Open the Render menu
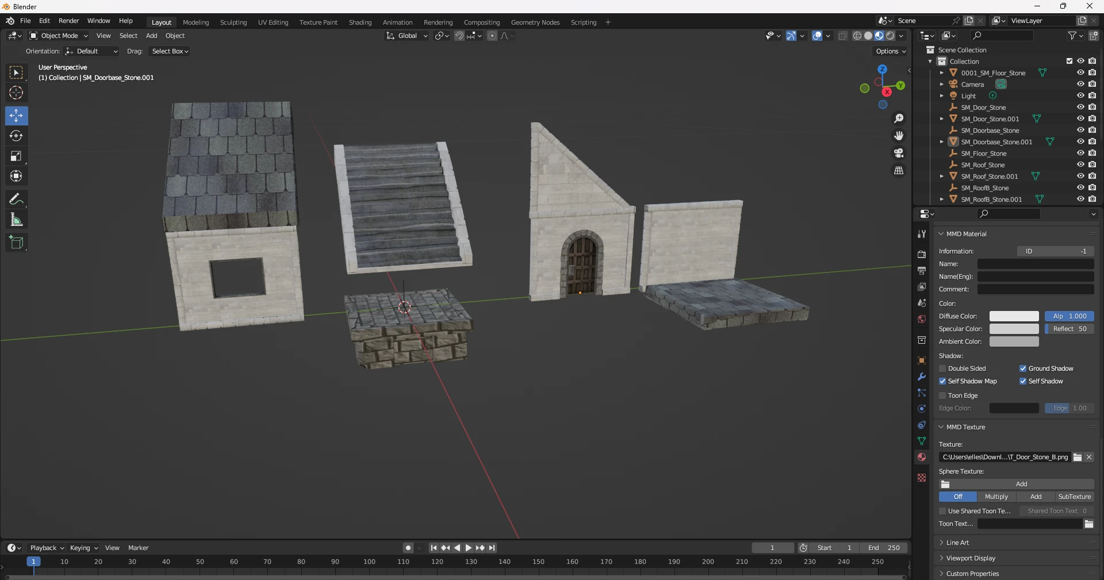 coord(68,21)
